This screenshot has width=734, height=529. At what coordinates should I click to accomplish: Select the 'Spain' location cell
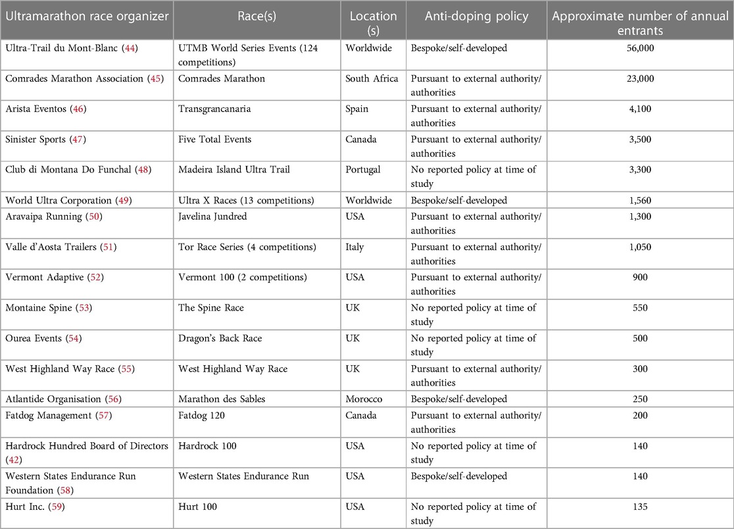[374, 116]
